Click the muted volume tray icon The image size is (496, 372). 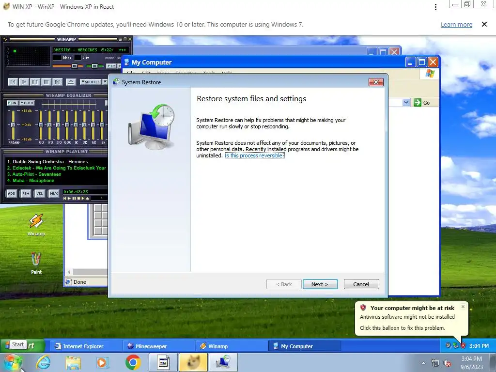point(447,363)
